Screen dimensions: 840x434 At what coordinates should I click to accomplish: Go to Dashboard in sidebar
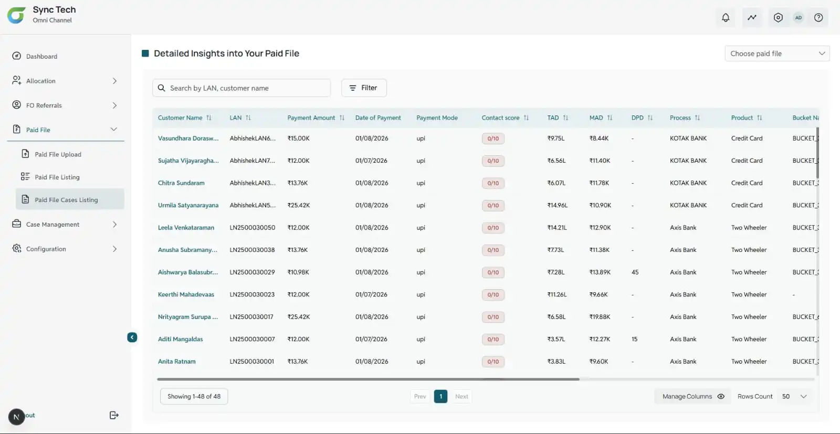(x=41, y=56)
